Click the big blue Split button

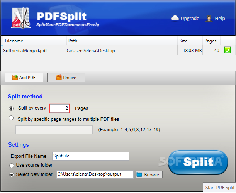198,162
